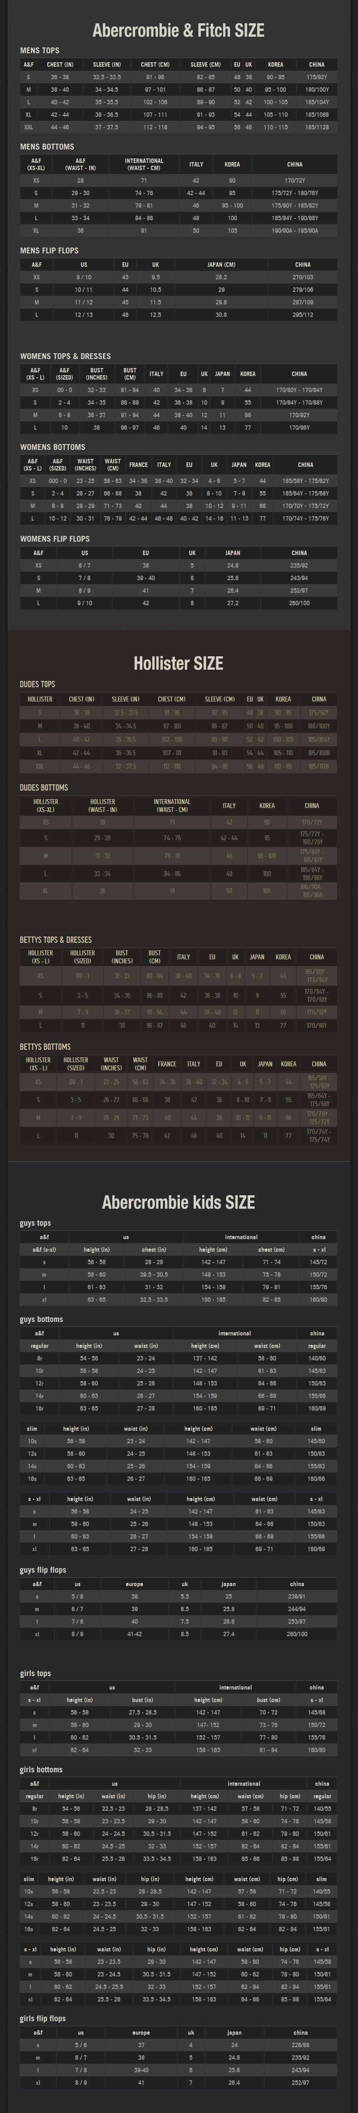Image resolution: width=358 pixels, height=2113 pixels.
Task: Click the BETTYS BOTTOMS section heading
Action: (x=45, y=1047)
